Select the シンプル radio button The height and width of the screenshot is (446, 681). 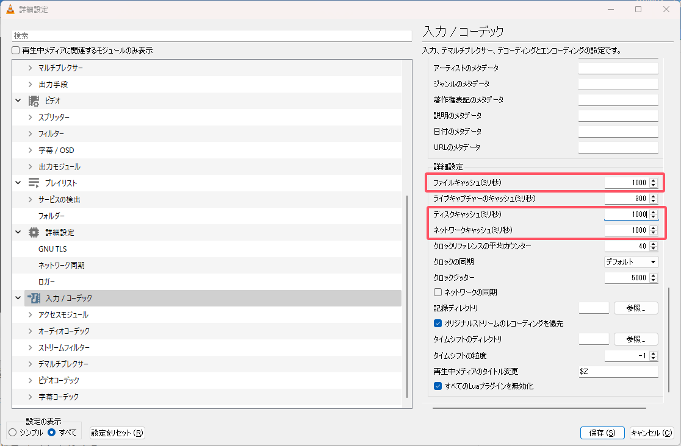coord(13,433)
